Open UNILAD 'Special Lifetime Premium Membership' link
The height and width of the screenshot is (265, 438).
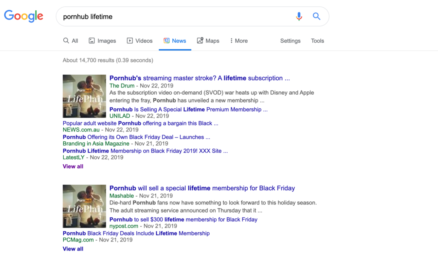click(x=188, y=109)
